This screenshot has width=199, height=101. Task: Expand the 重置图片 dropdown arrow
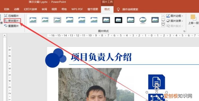tap(21, 26)
